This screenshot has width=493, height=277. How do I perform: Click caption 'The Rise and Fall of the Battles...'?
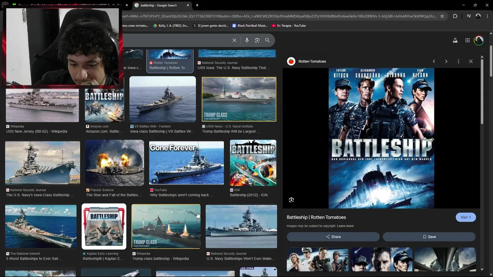click(x=114, y=195)
